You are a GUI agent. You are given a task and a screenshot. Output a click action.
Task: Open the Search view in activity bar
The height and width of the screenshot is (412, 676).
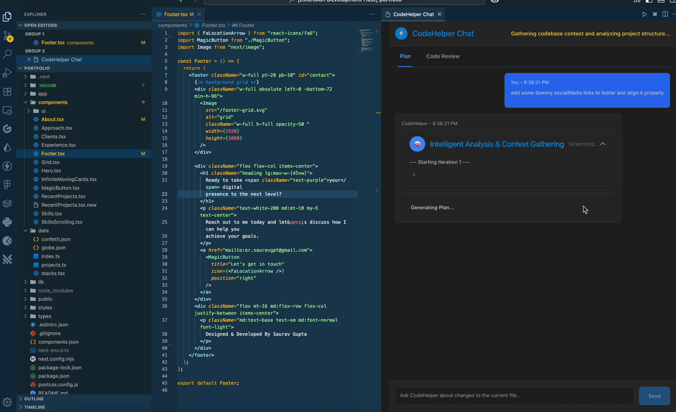[x=7, y=54]
